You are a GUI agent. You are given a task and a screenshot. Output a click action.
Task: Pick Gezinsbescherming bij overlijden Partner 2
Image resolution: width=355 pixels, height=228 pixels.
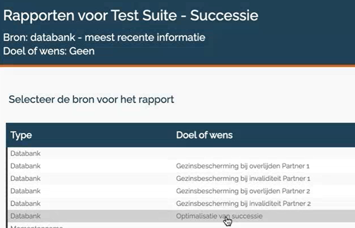coord(243,191)
